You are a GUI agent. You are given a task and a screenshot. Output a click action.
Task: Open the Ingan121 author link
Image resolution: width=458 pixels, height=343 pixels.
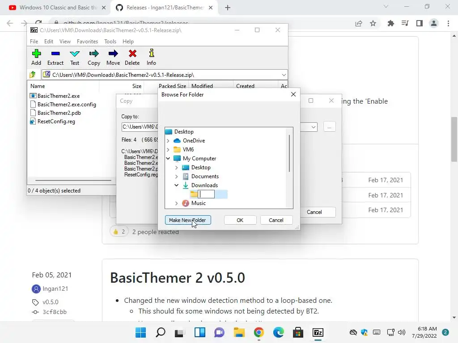pyautogui.click(x=55, y=289)
